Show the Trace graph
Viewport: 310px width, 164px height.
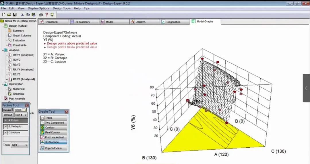pyautogui.click(x=53, y=118)
